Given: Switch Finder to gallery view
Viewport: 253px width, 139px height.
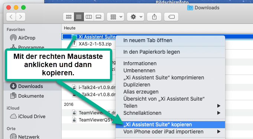Looking at the screenshot, I should (x=98, y=17).
